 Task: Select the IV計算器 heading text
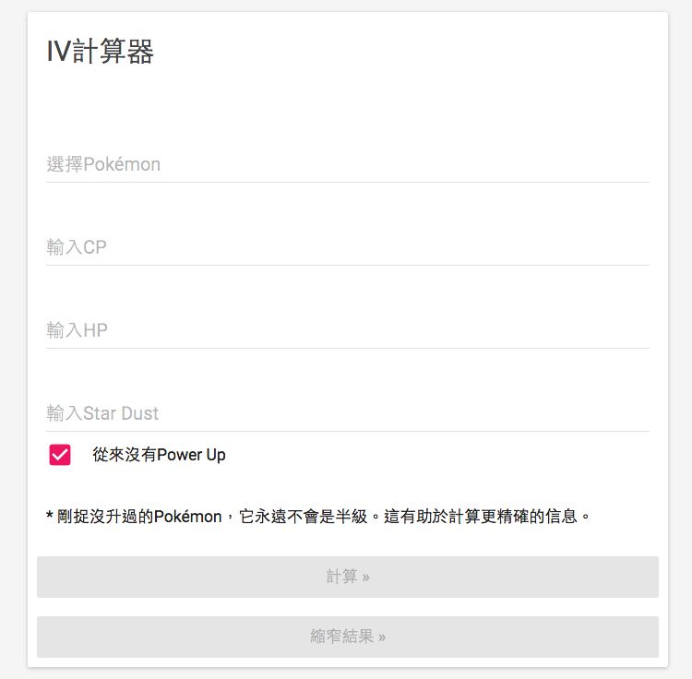tap(101, 52)
